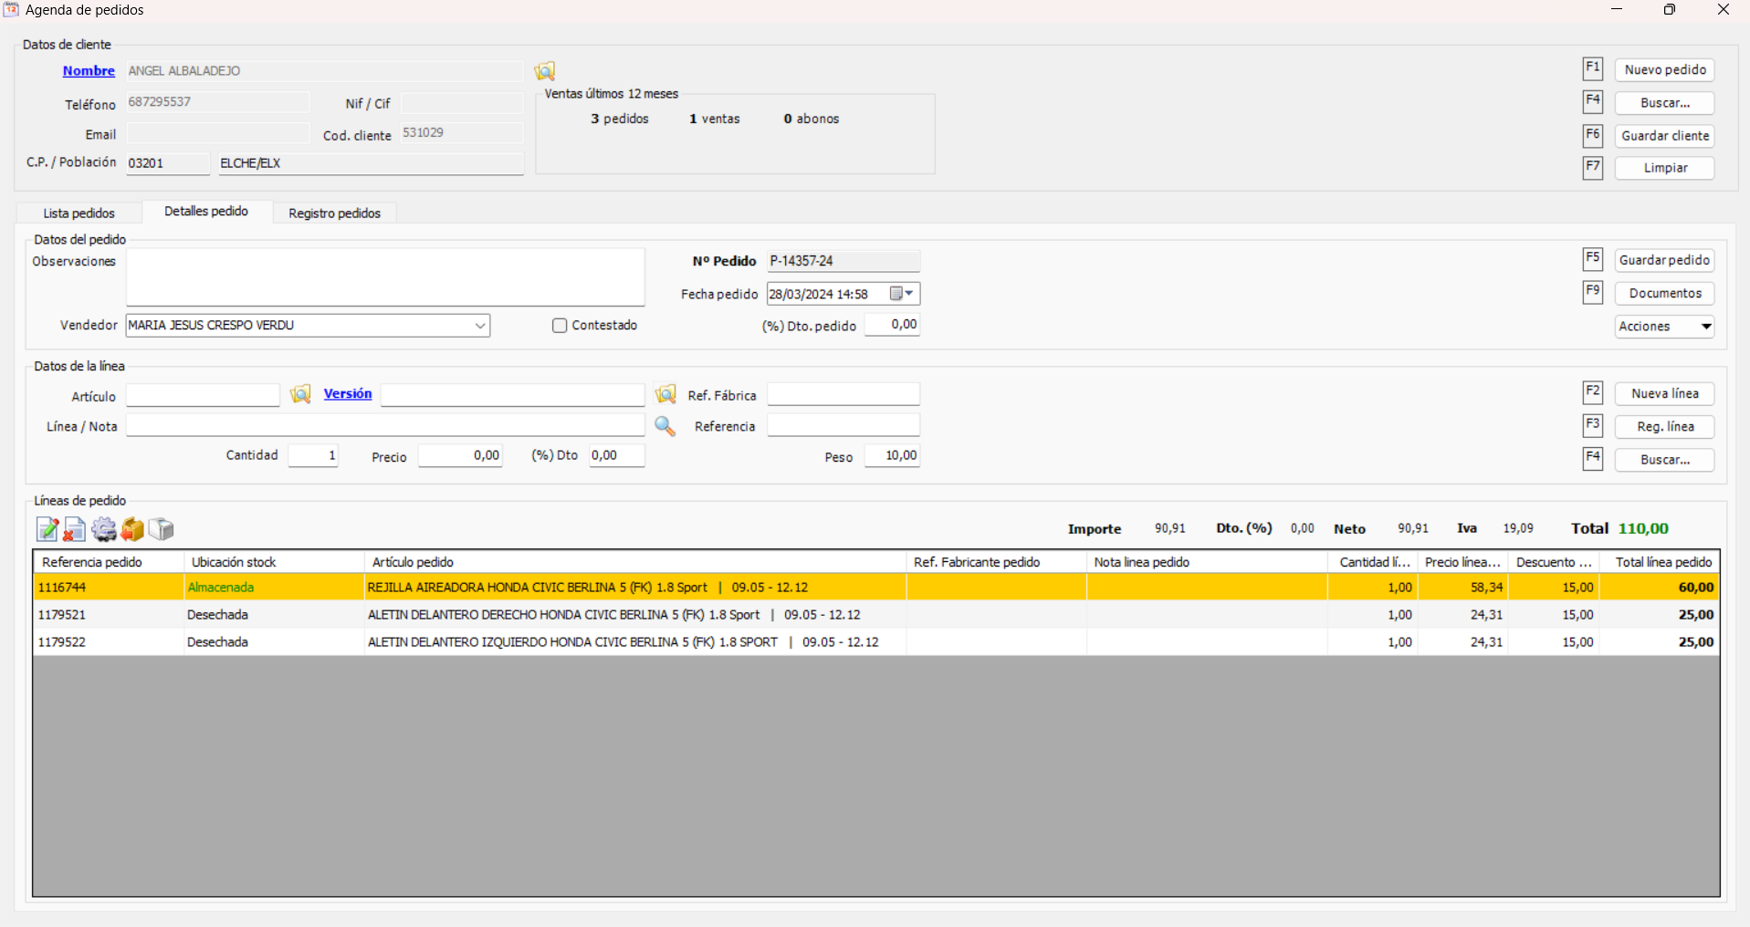
Task: Click the edit order line pencil icon
Action: pos(47,529)
